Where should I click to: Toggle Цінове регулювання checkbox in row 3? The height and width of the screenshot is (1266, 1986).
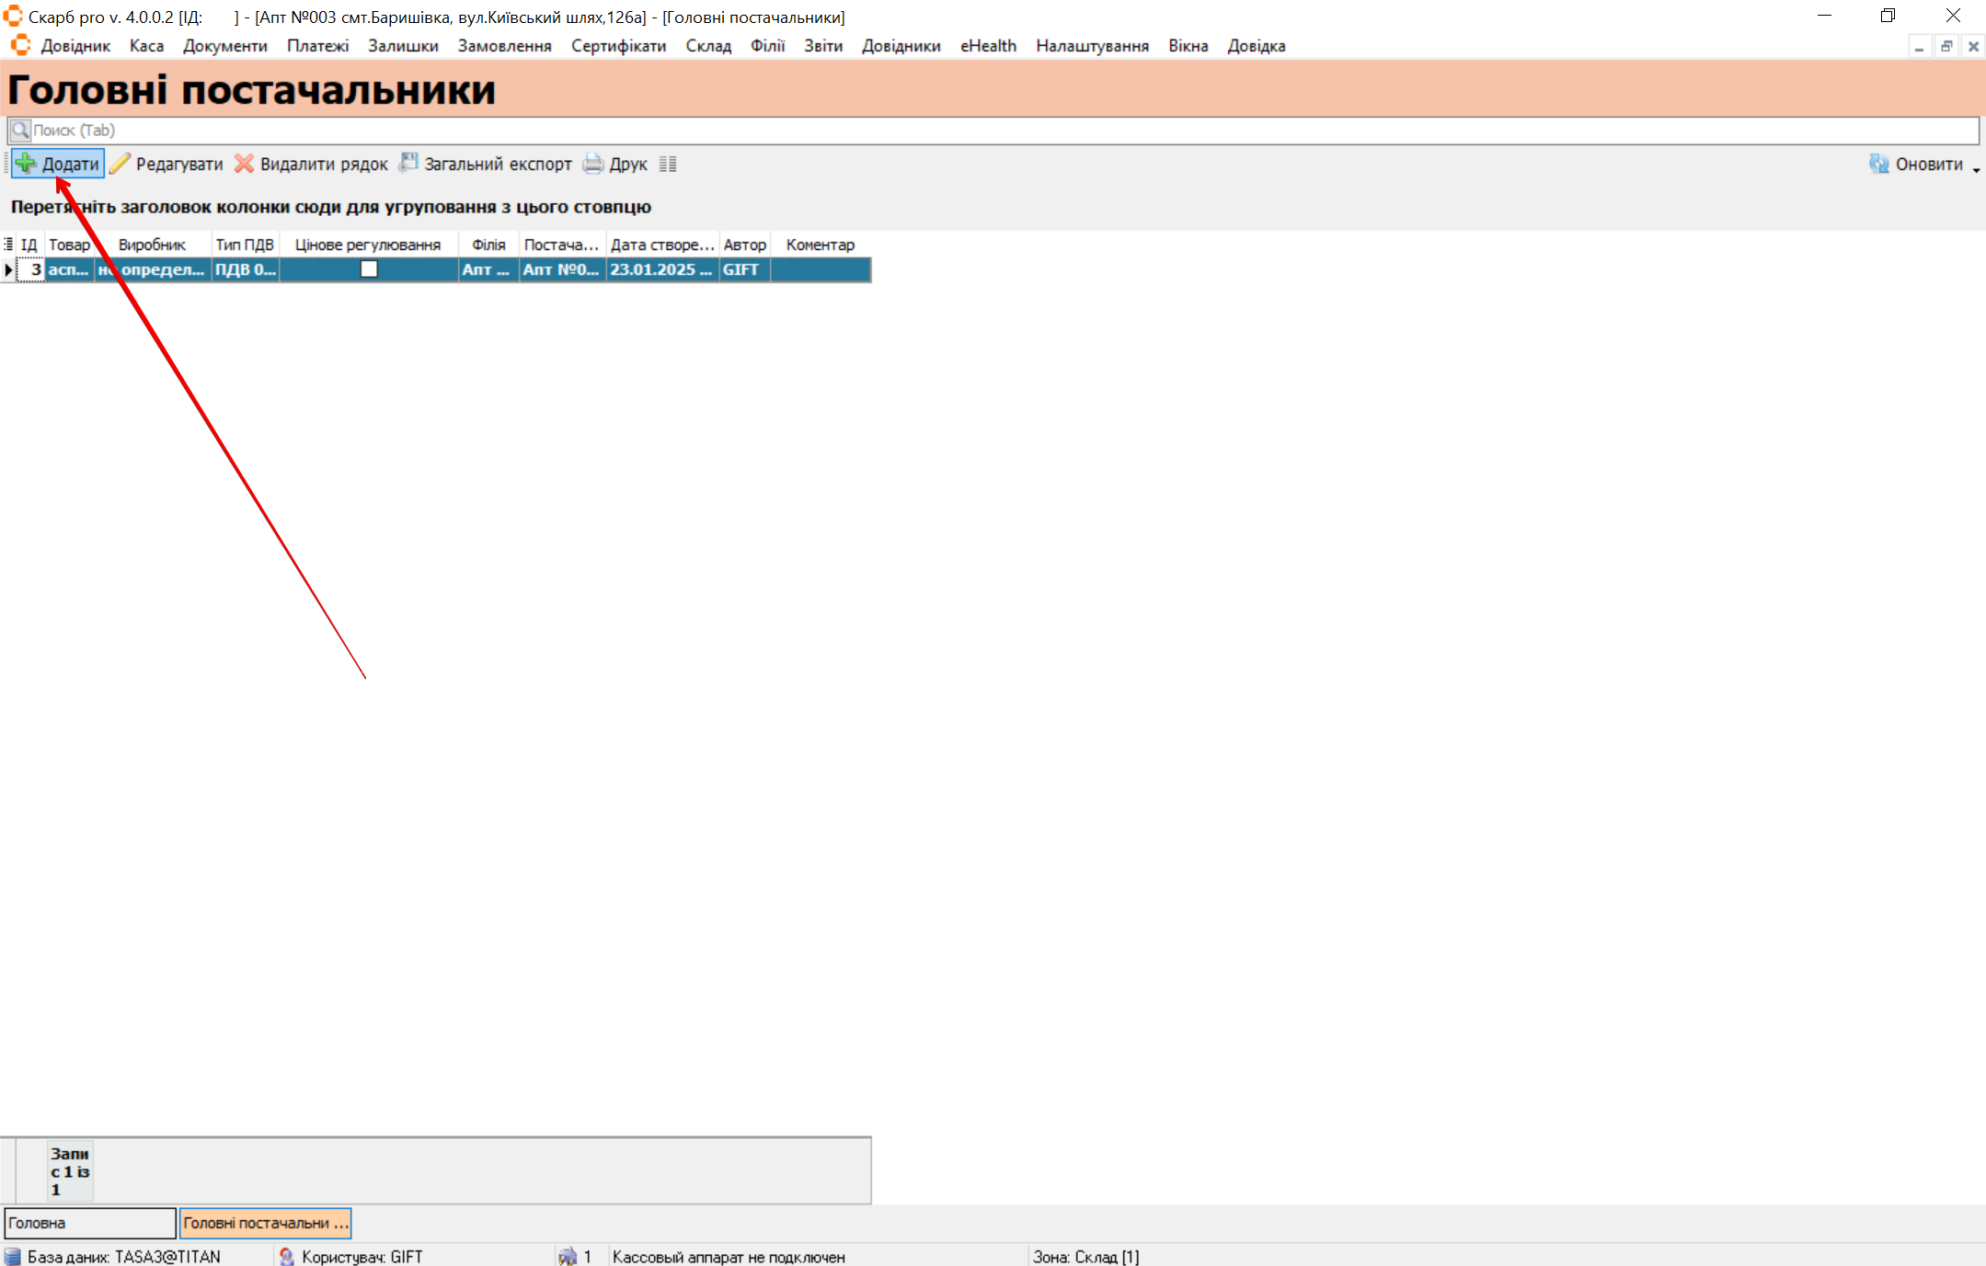coord(369,269)
